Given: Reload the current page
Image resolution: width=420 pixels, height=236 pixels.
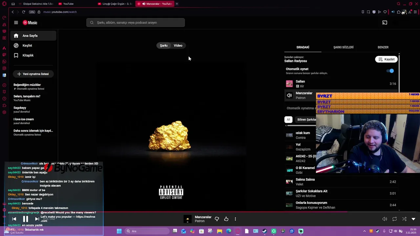Looking at the screenshot, I should (24, 12).
